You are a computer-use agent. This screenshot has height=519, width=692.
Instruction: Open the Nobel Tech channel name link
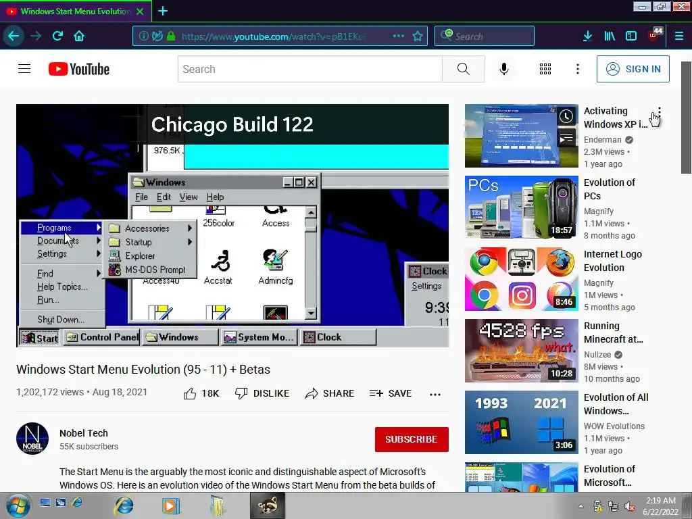pyautogui.click(x=84, y=433)
